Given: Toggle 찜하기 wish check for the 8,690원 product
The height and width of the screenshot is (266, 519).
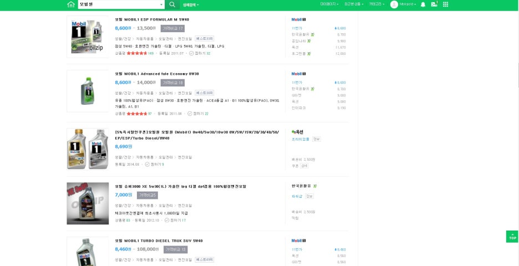Looking at the screenshot, I should coord(147,164).
